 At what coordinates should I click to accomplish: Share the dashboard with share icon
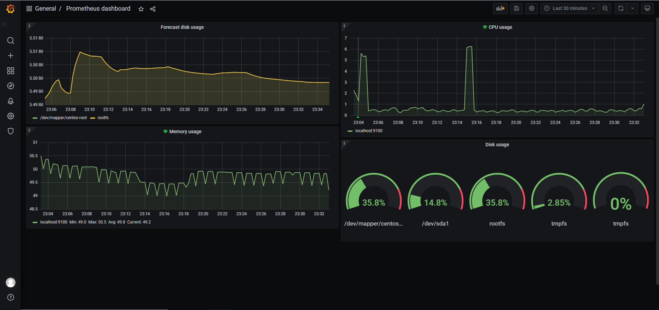coord(153,9)
